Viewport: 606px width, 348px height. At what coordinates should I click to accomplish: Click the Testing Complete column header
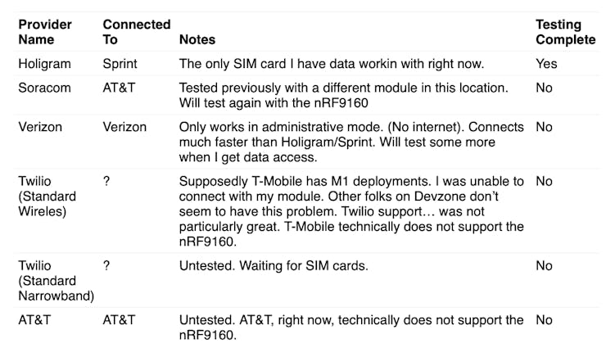(565, 32)
